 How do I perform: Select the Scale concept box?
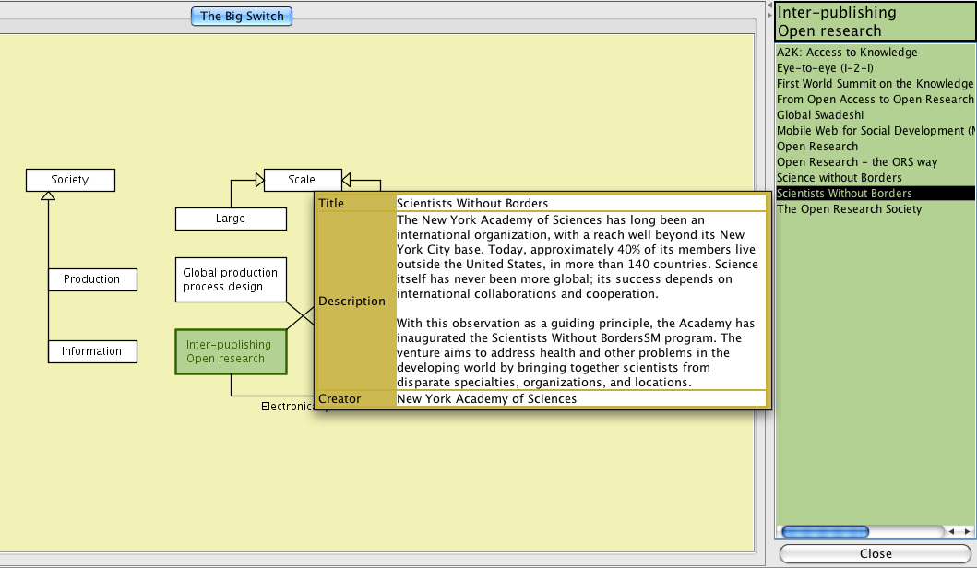302,180
